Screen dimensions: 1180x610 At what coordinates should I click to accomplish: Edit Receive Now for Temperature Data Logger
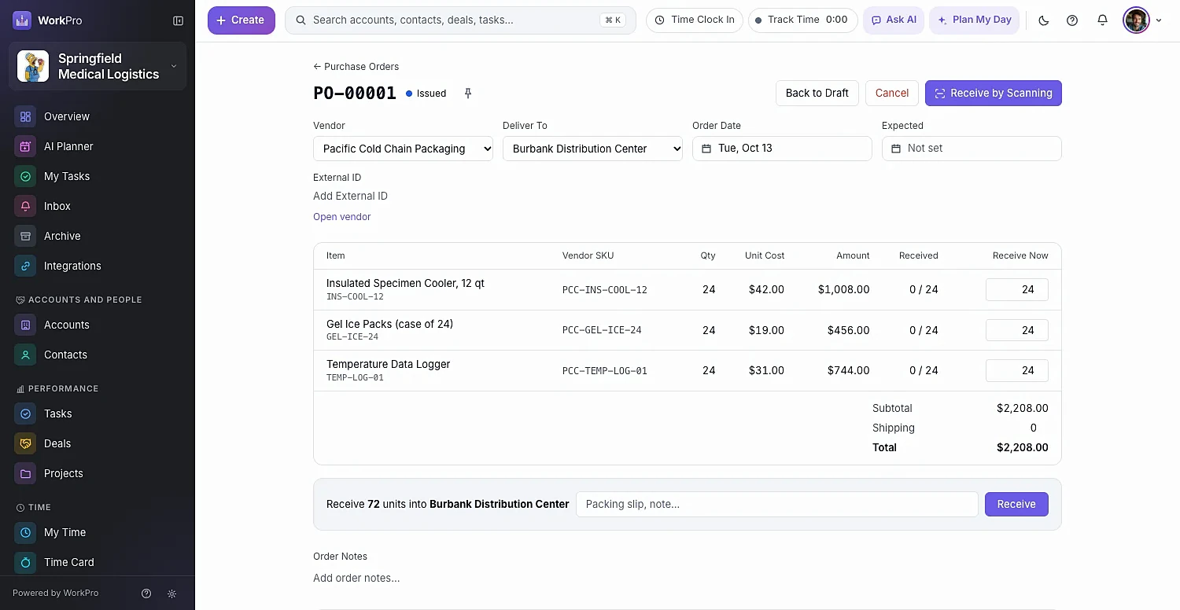(x=1017, y=370)
